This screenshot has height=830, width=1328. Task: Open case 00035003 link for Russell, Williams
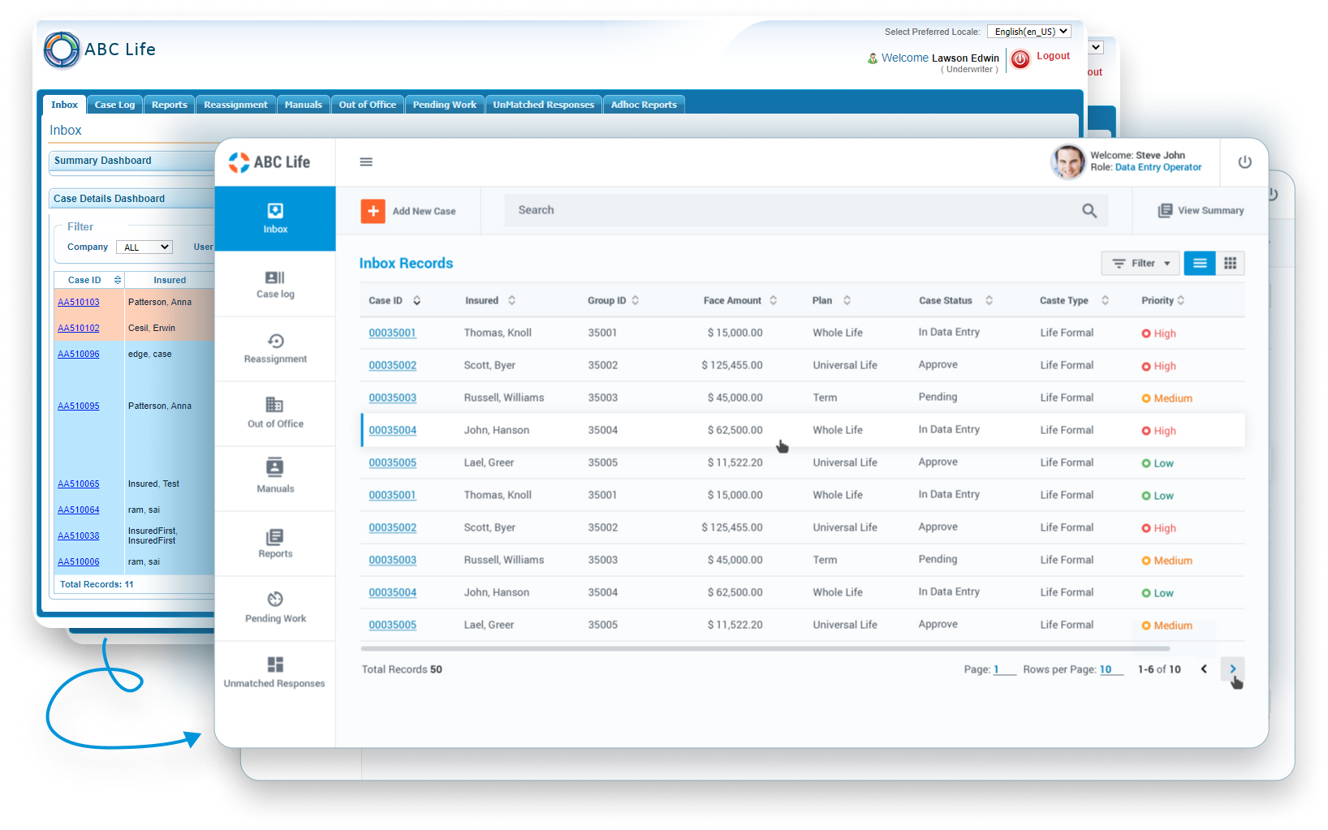tap(392, 398)
